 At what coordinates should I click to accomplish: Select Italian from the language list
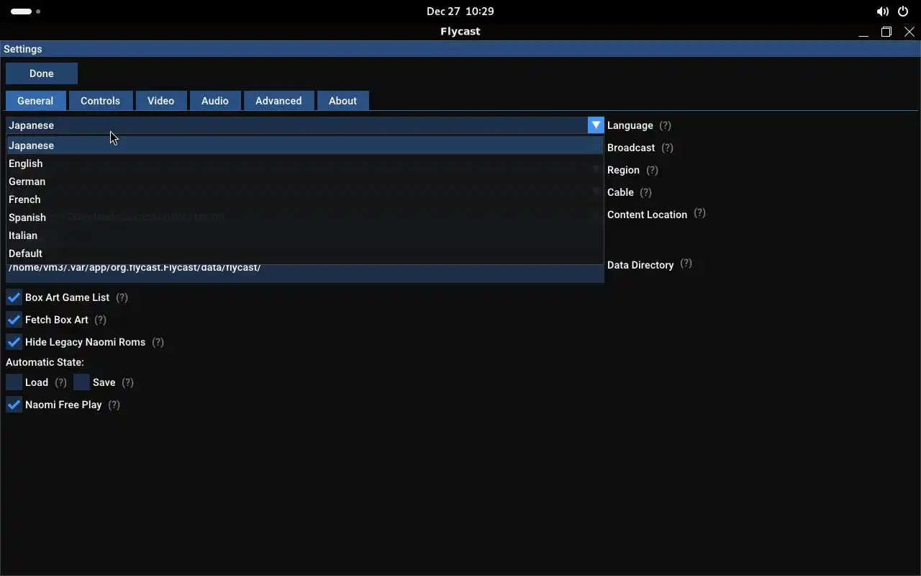point(305,235)
